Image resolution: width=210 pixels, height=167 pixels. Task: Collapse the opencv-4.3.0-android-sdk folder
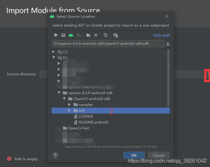tap(59, 93)
